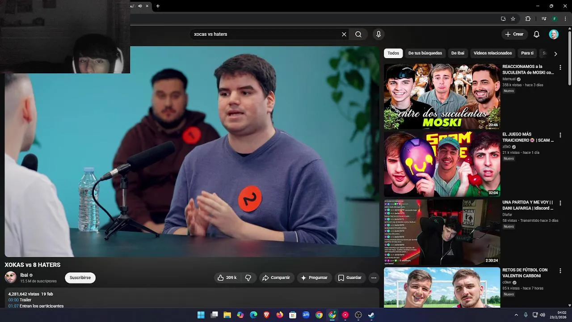The image size is (572, 322).
Task: Open the browser media control icon
Action: point(544,19)
